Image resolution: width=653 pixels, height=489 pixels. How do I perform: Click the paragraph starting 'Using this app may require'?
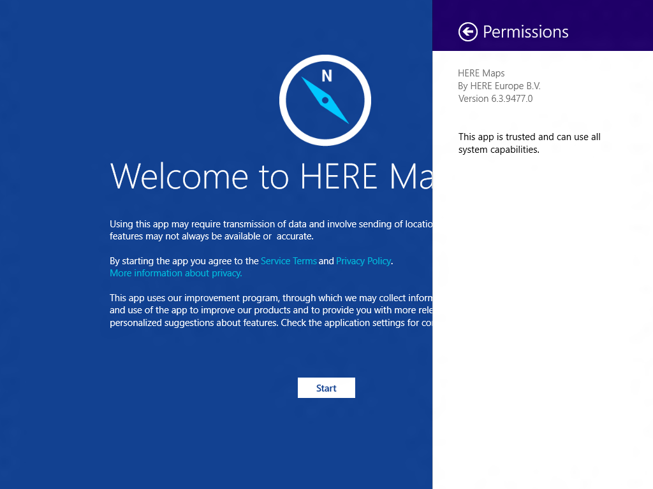(x=271, y=230)
